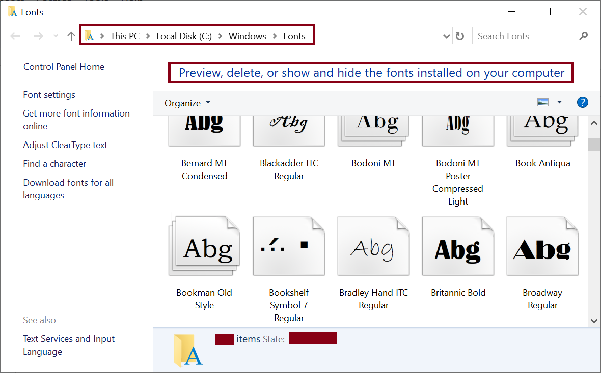The image size is (601, 373).
Task: Click the Find a character link
Action: point(54,163)
